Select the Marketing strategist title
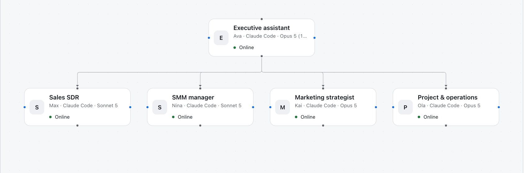This screenshot has height=173, width=524. [324, 97]
